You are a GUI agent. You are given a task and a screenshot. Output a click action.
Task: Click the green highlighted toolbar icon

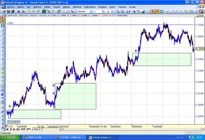click(44, 11)
